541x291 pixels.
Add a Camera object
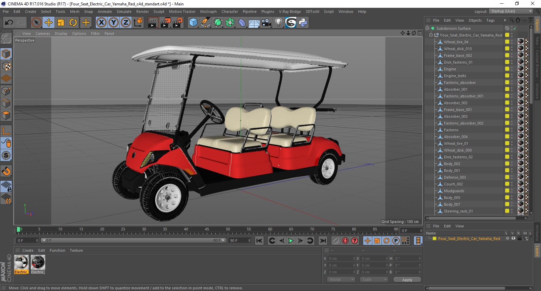coord(266,23)
